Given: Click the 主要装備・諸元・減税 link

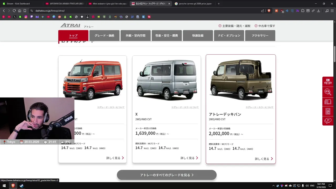Looking at the screenshot, I should (x=234, y=26).
